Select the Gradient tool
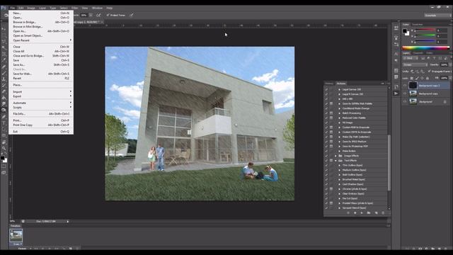Viewport: 453px width, 255px height. pos(4,98)
